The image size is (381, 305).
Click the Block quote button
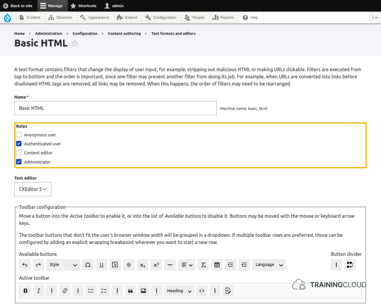point(130,291)
